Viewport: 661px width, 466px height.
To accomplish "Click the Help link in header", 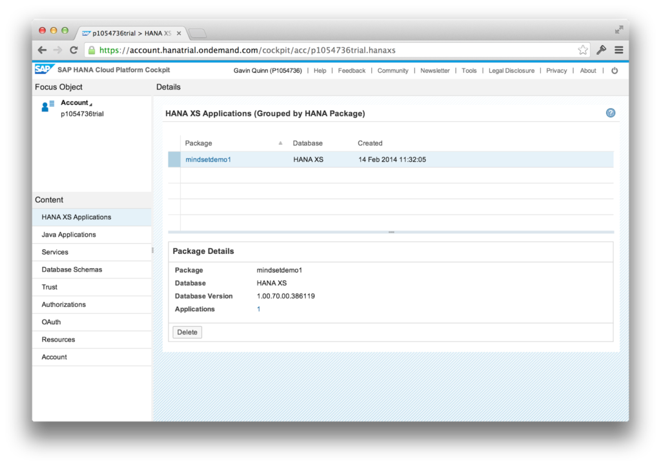I will pos(320,71).
